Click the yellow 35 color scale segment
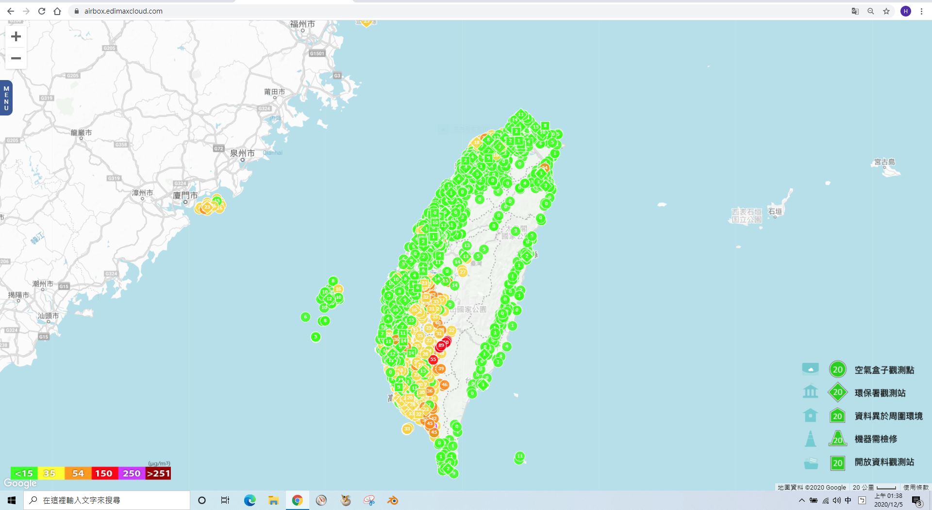The width and height of the screenshot is (932, 510). (x=50, y=473)
